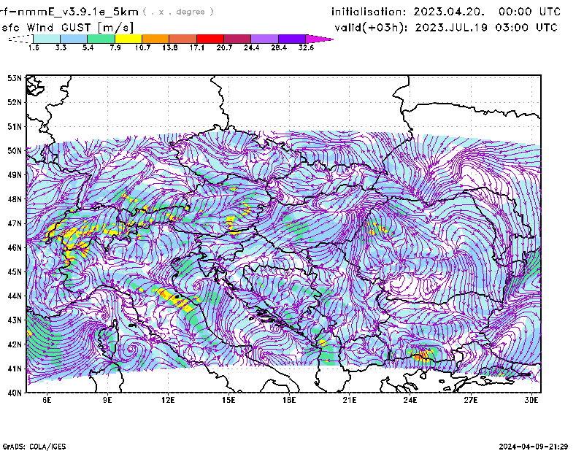Click the 42N latitude label
Viewport: 584px width, 451px height.
point(15,344)
